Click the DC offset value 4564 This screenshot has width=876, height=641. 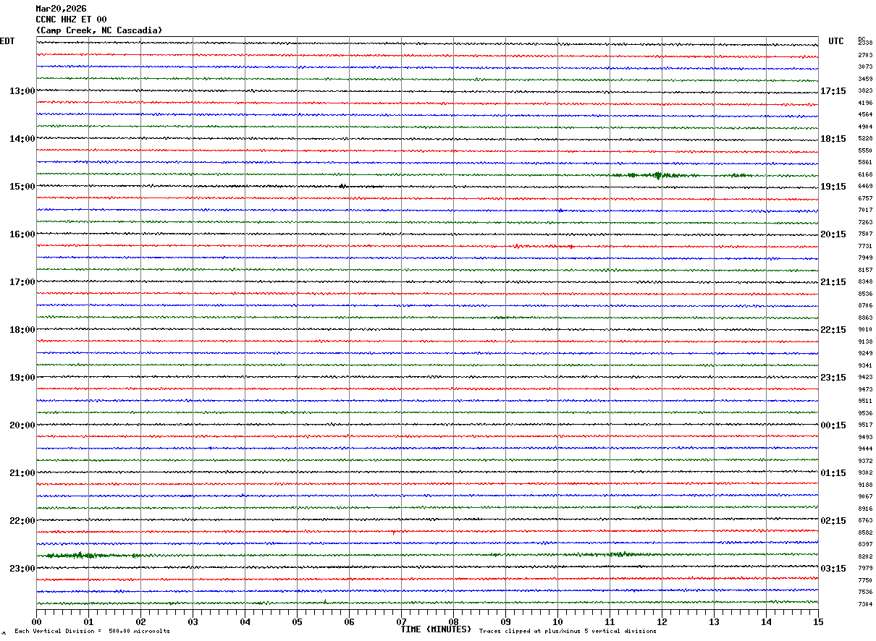(x=865, y=115)
